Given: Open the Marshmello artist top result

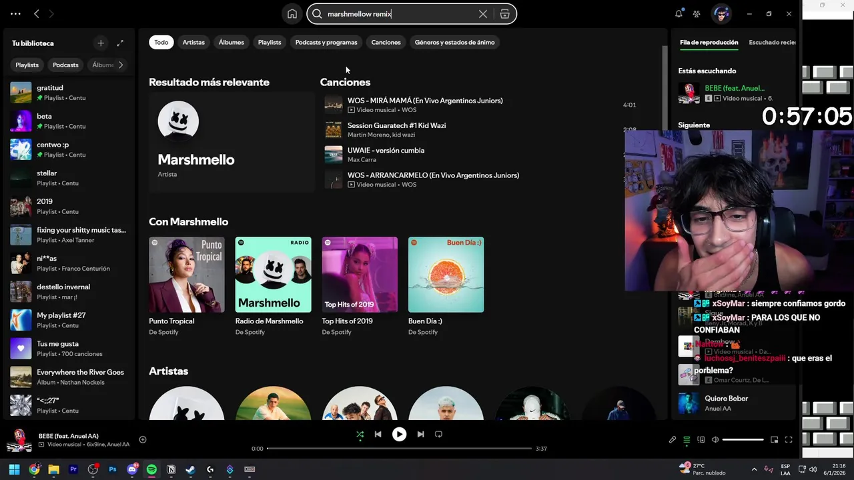Looking at the screenshot, I should point(232,142).
